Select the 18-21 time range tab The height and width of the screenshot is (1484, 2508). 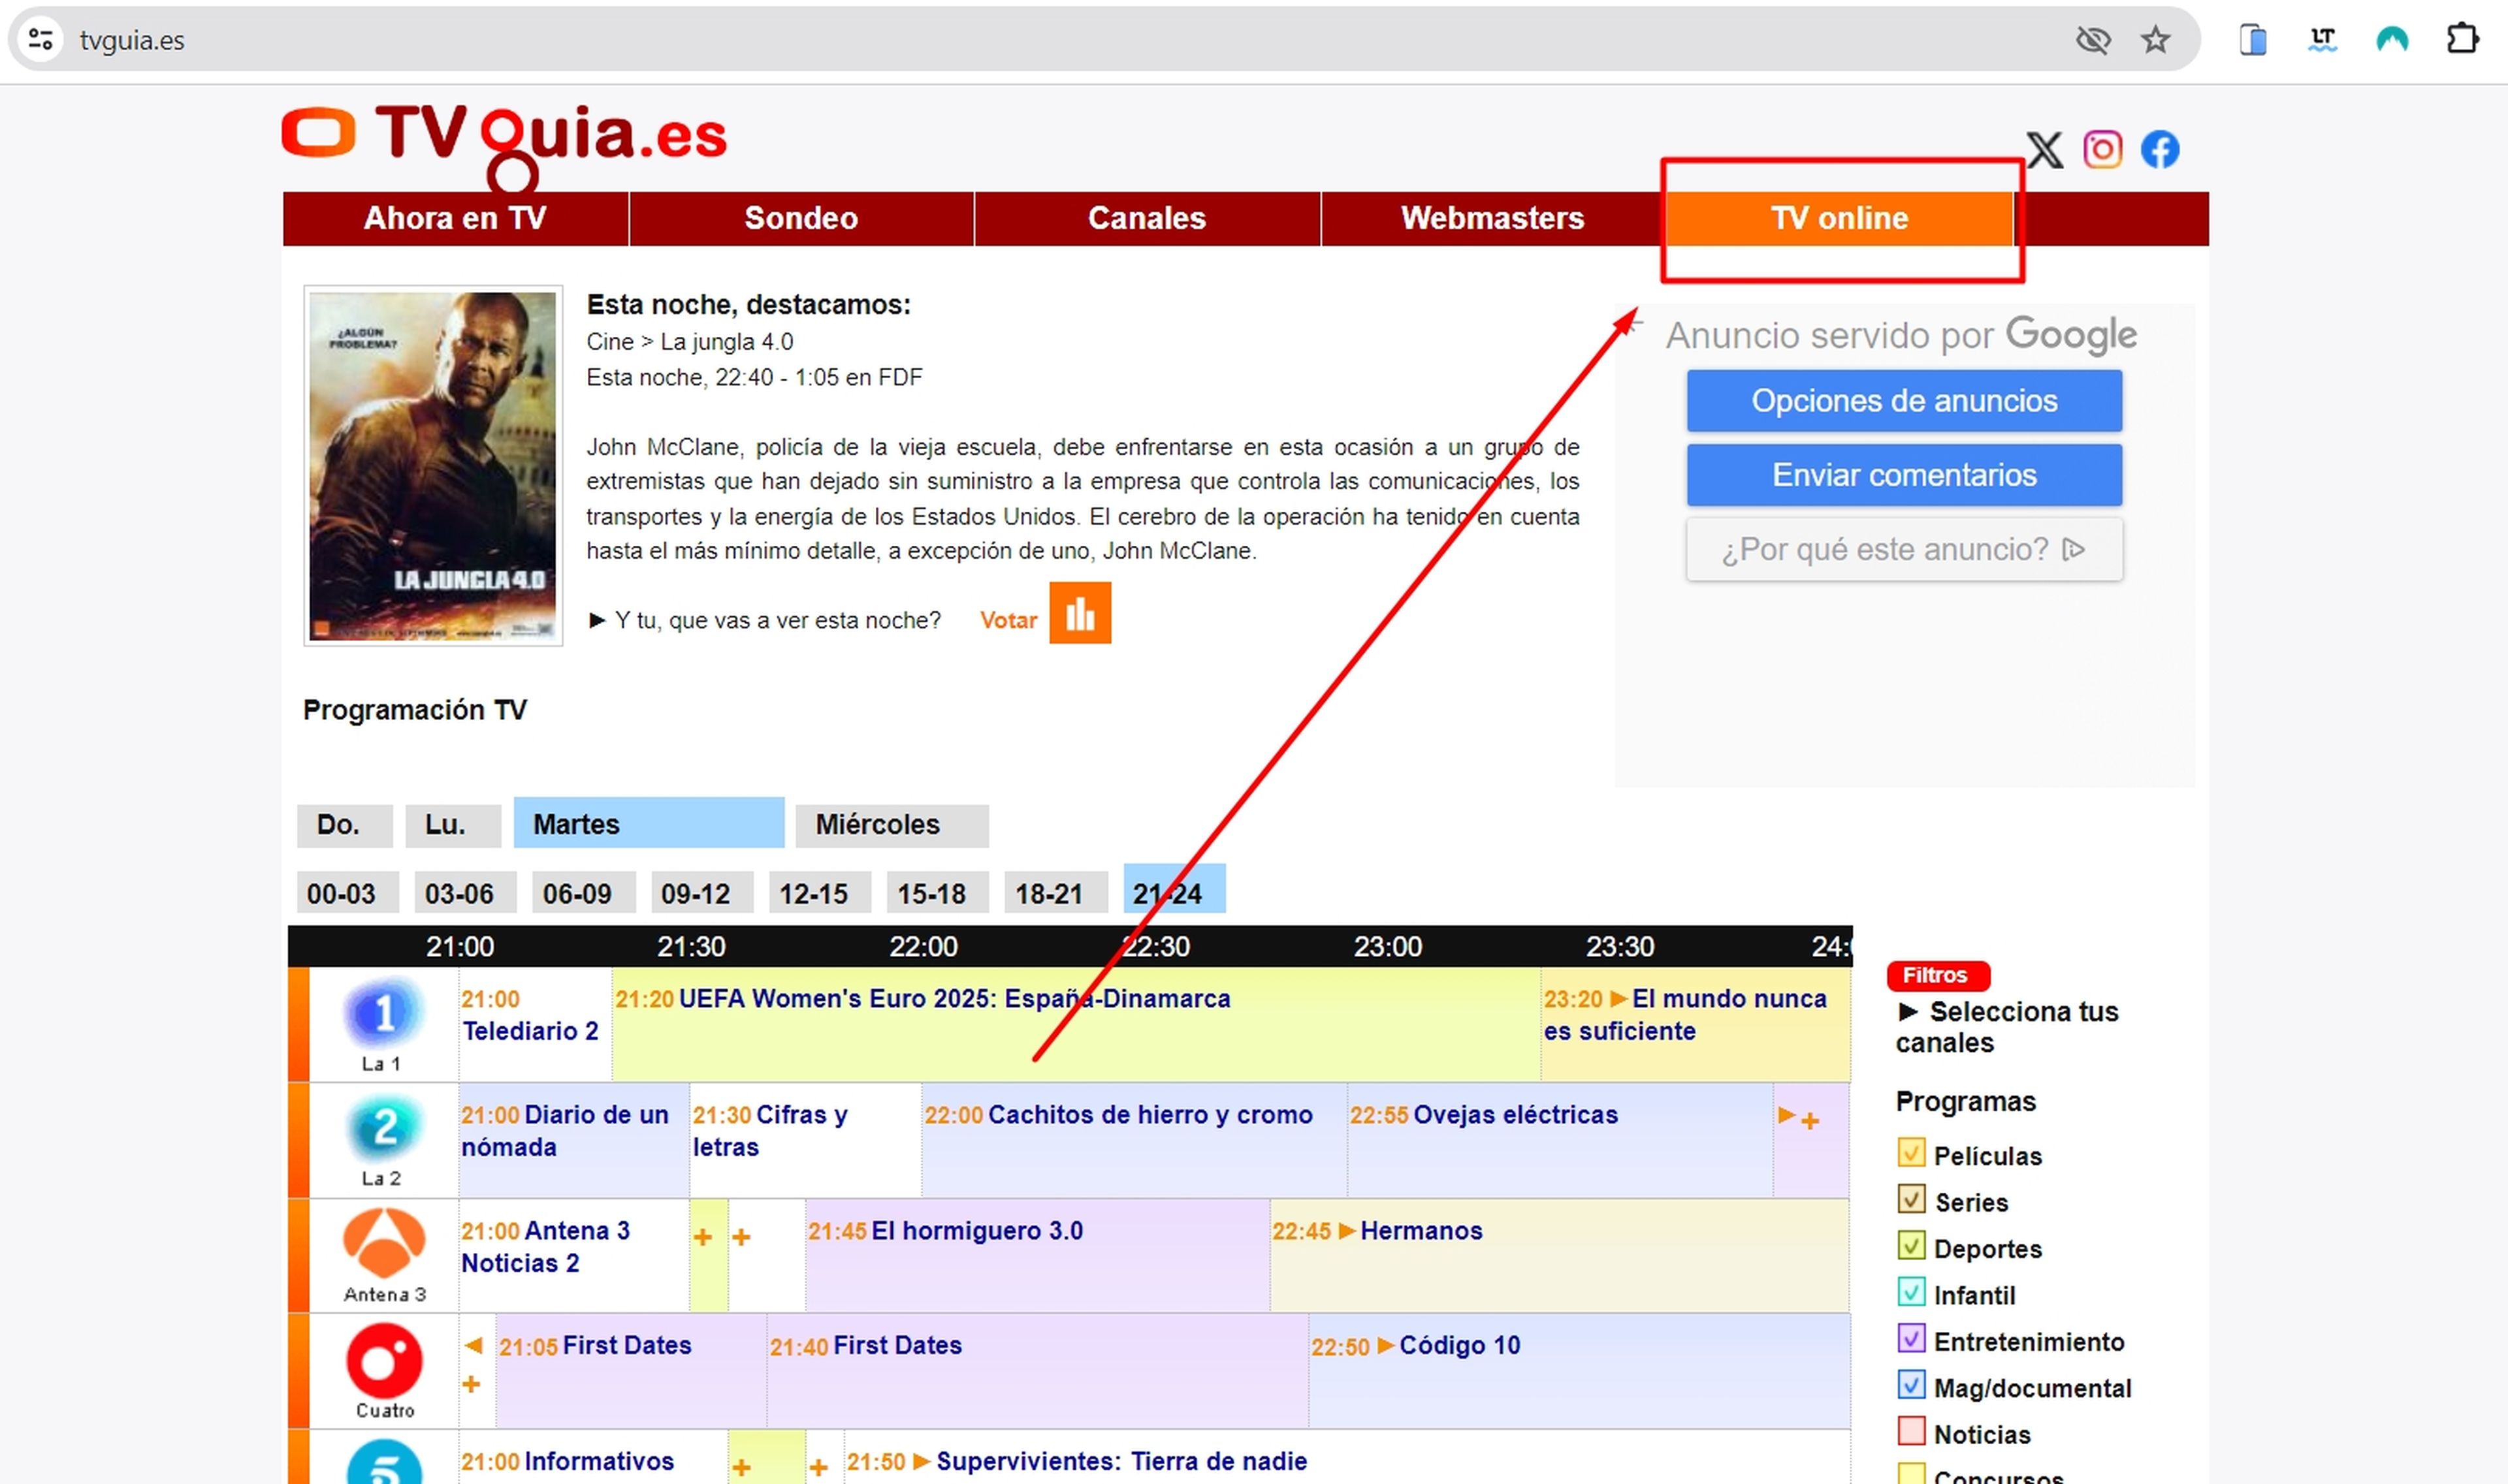click(x=1055, y=893)
